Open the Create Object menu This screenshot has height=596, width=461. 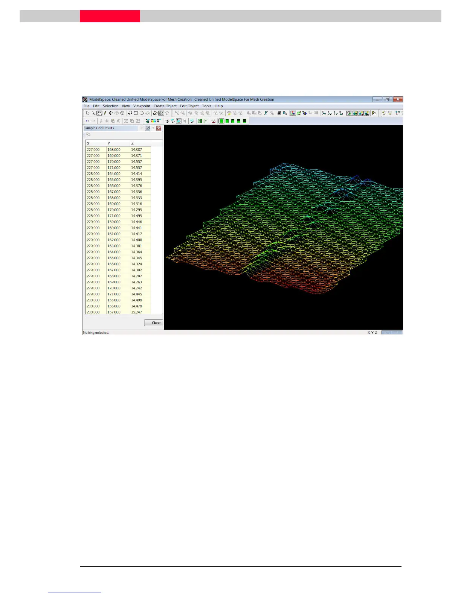[x=165, y=106]
